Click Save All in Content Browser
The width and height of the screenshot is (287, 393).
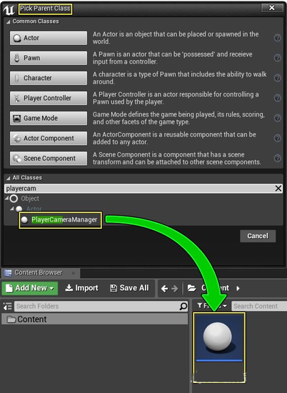[x=129, y=288]
